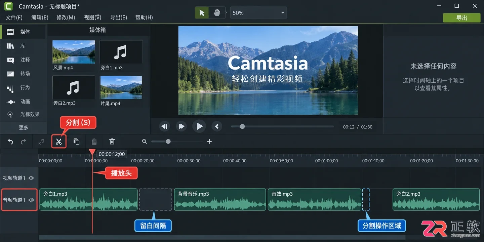Click the preview playback progress slider
The width and height of the screenshot is (484, 242).
coord(282,127)
